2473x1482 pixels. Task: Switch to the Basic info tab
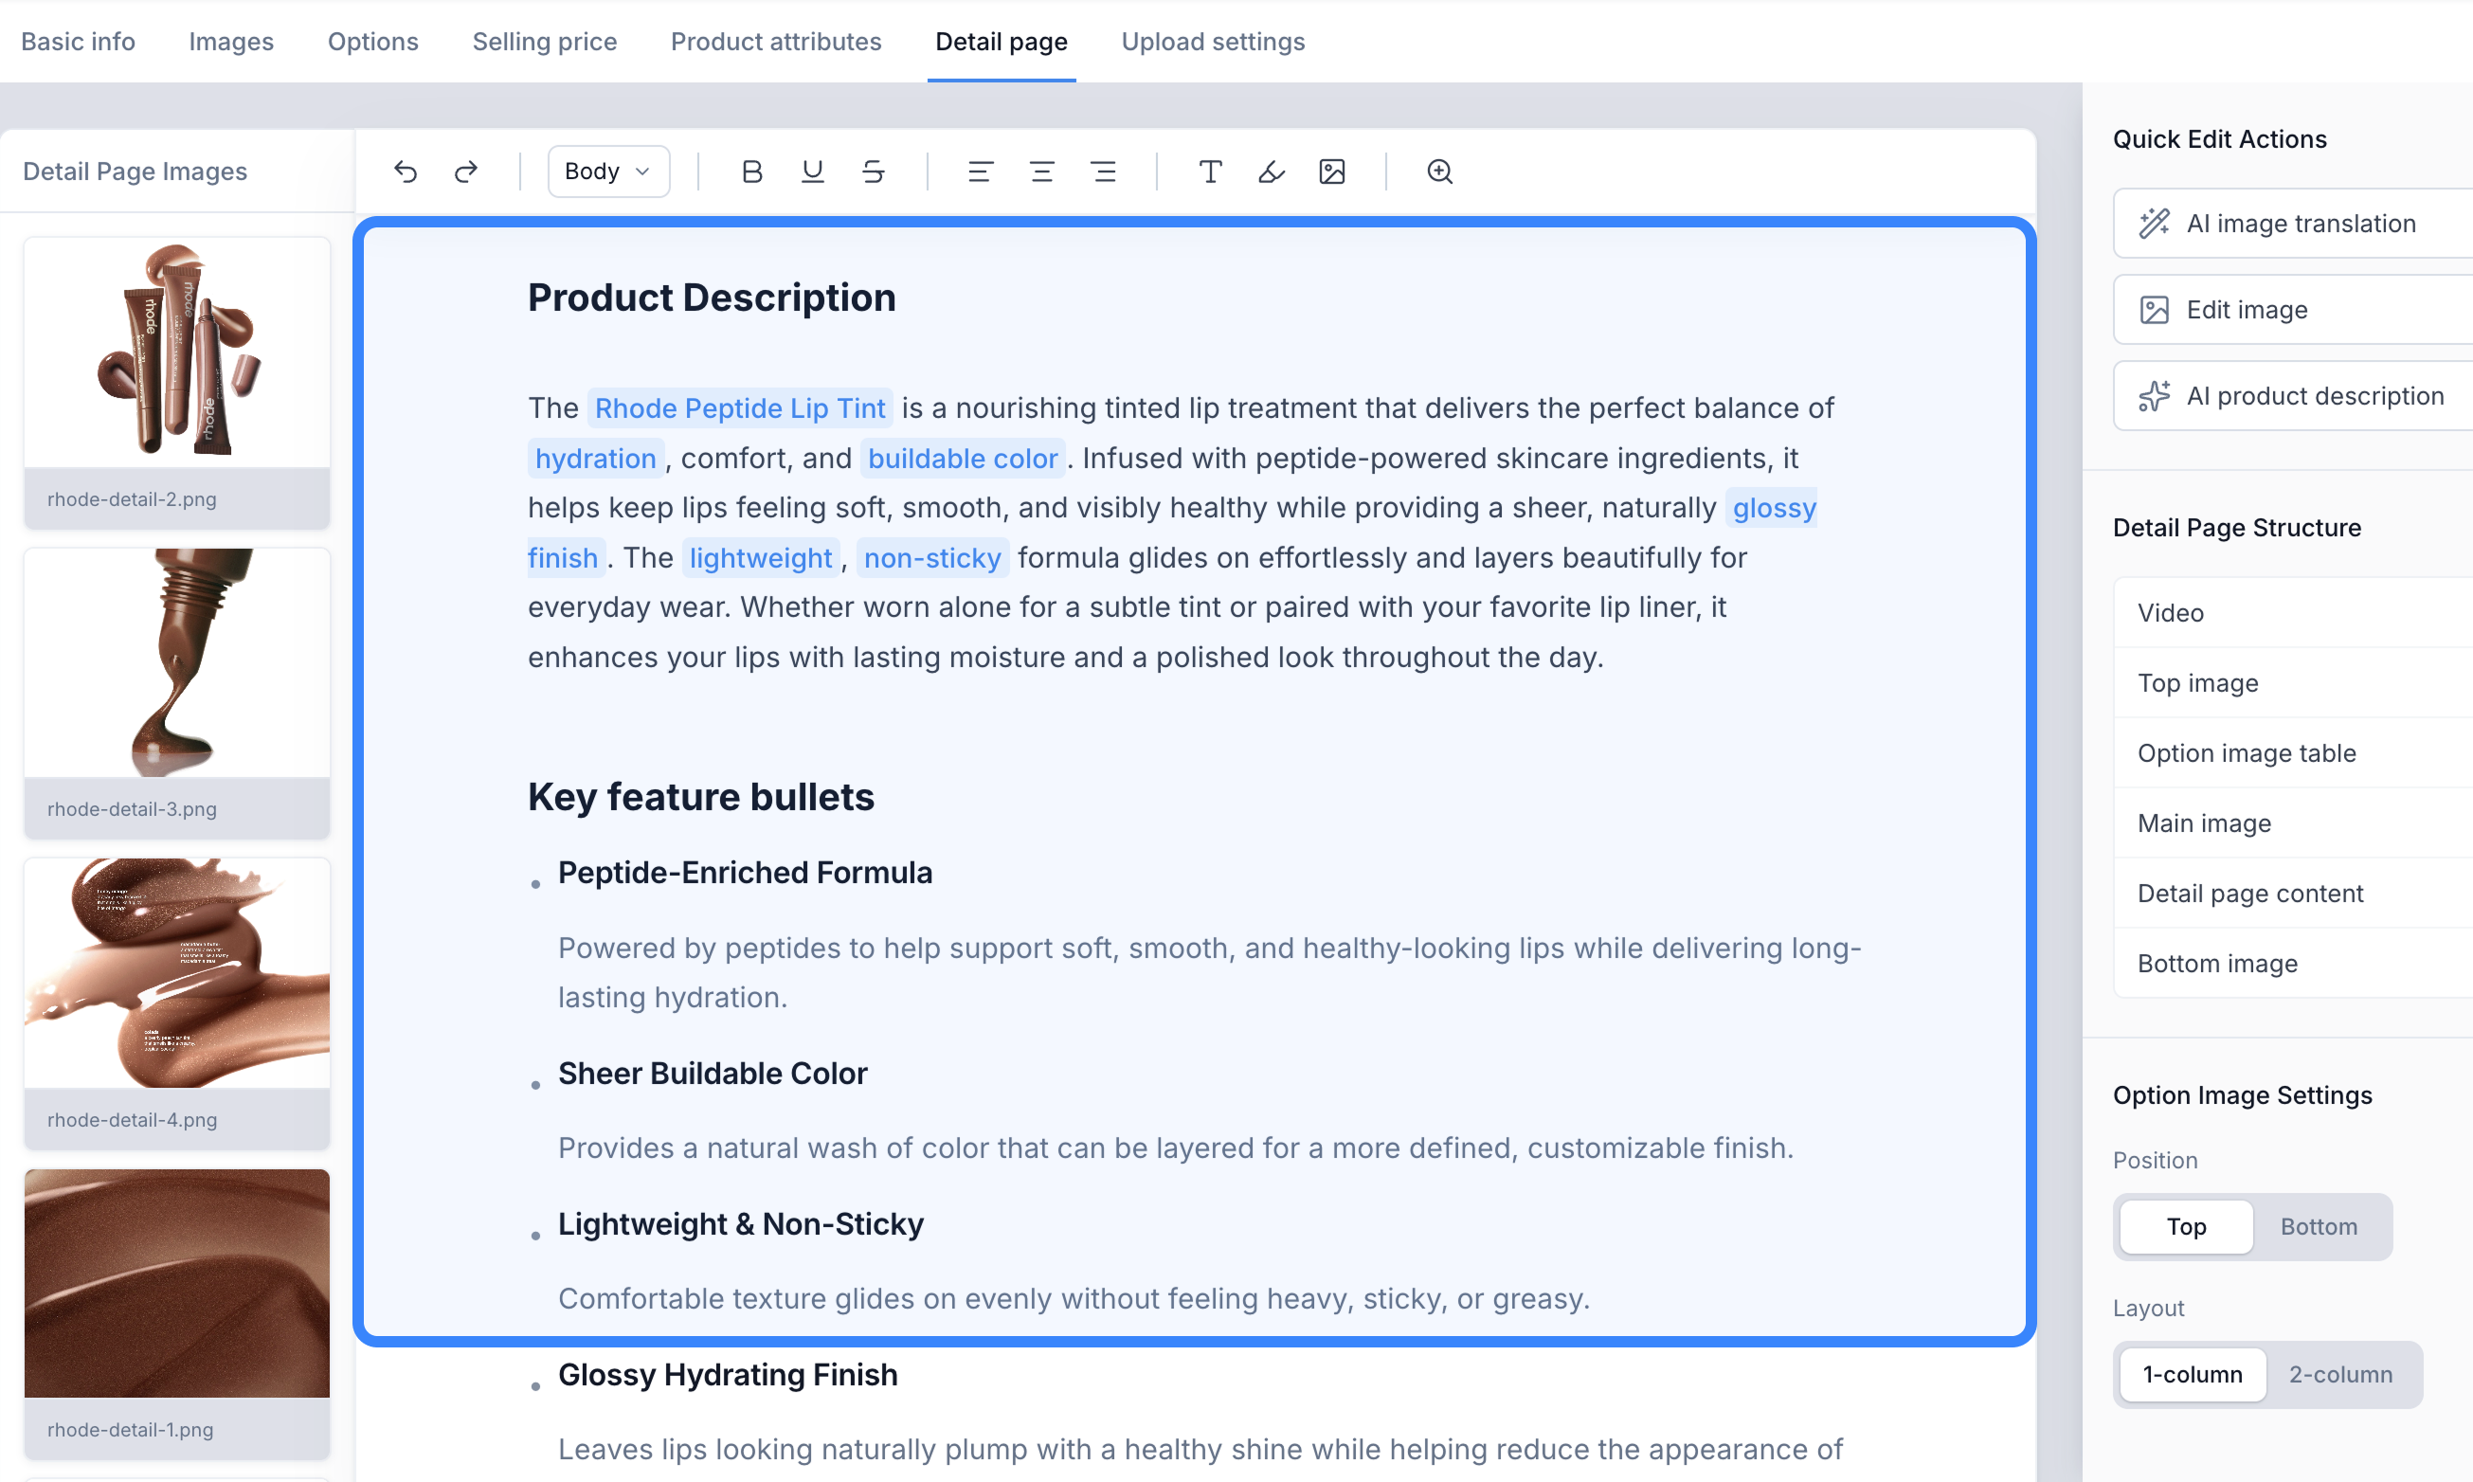pos(78,41)
